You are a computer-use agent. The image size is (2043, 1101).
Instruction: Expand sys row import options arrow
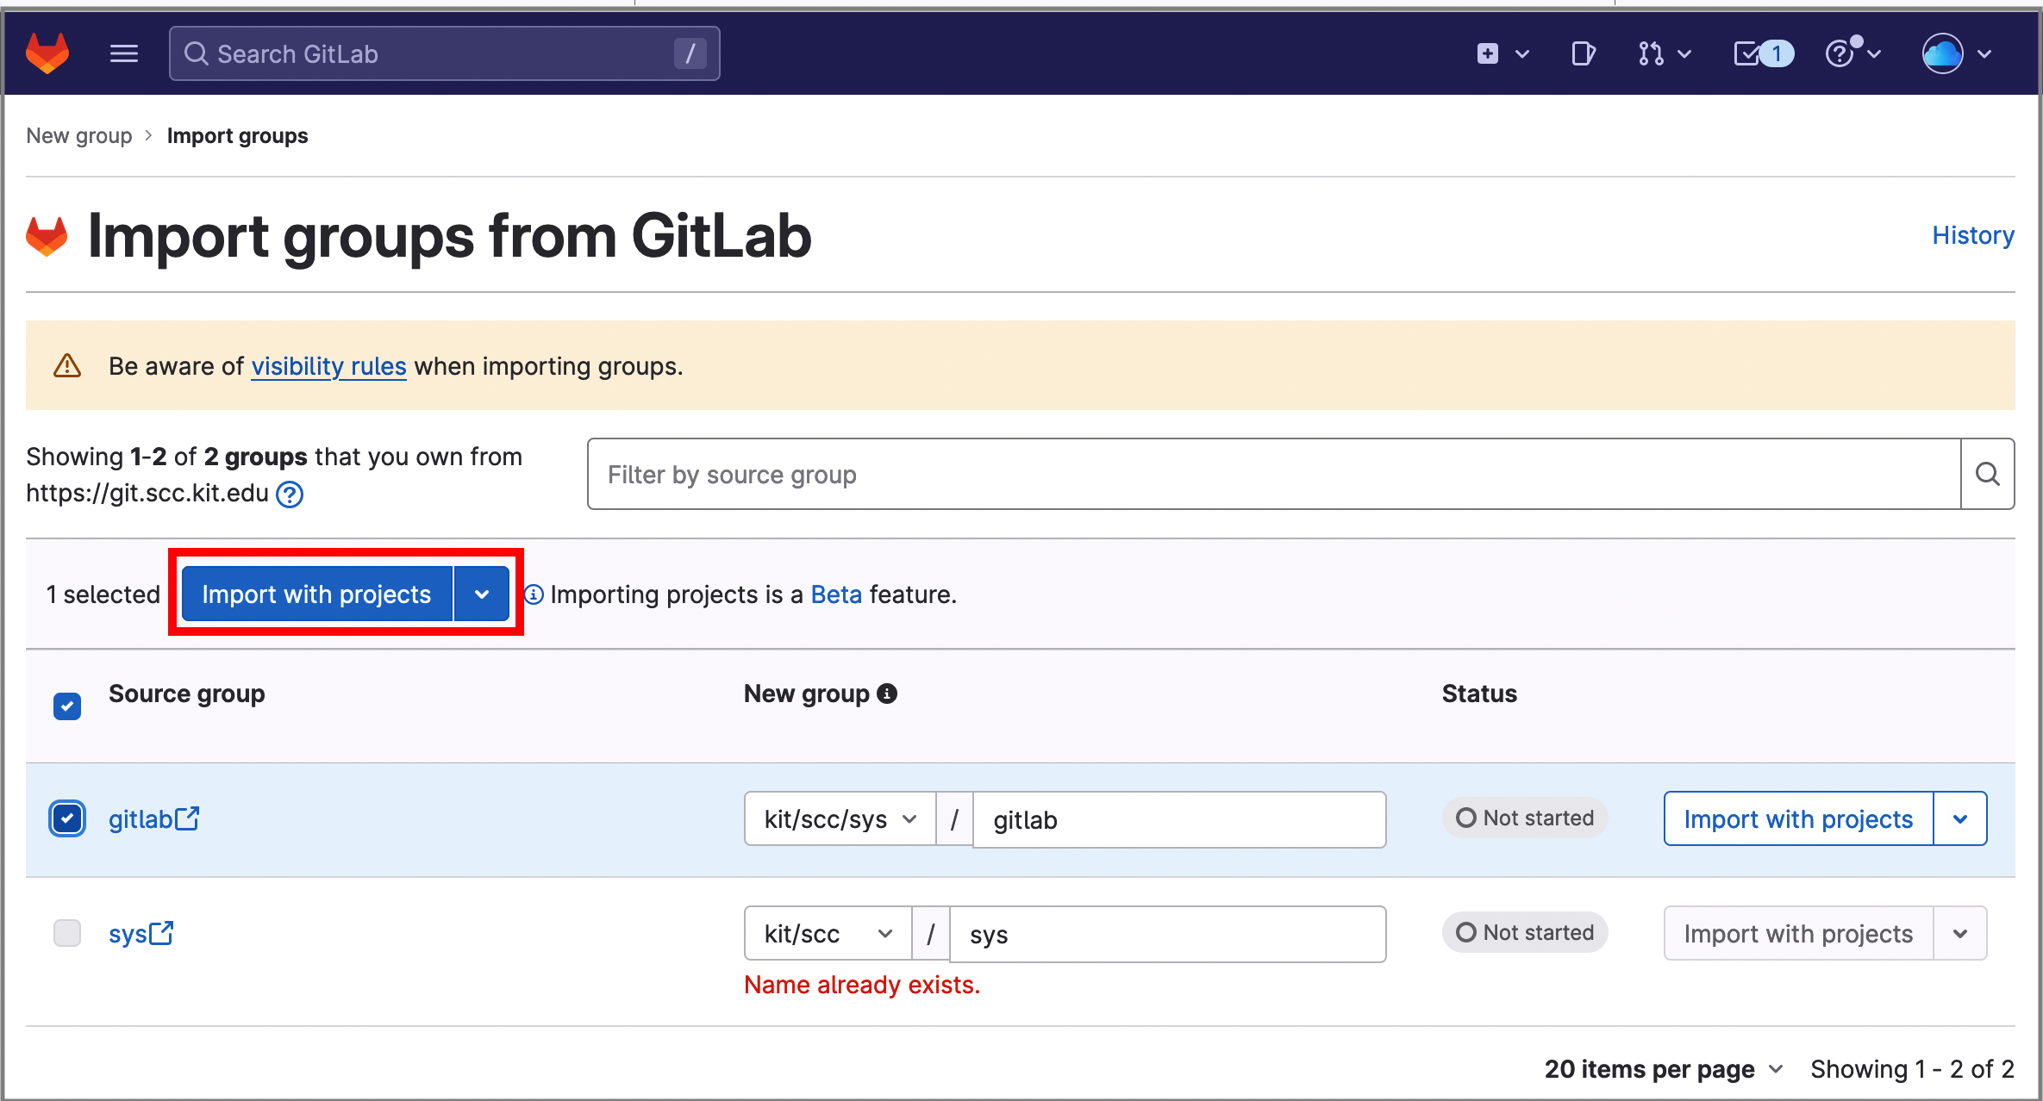pos(1960,933)
